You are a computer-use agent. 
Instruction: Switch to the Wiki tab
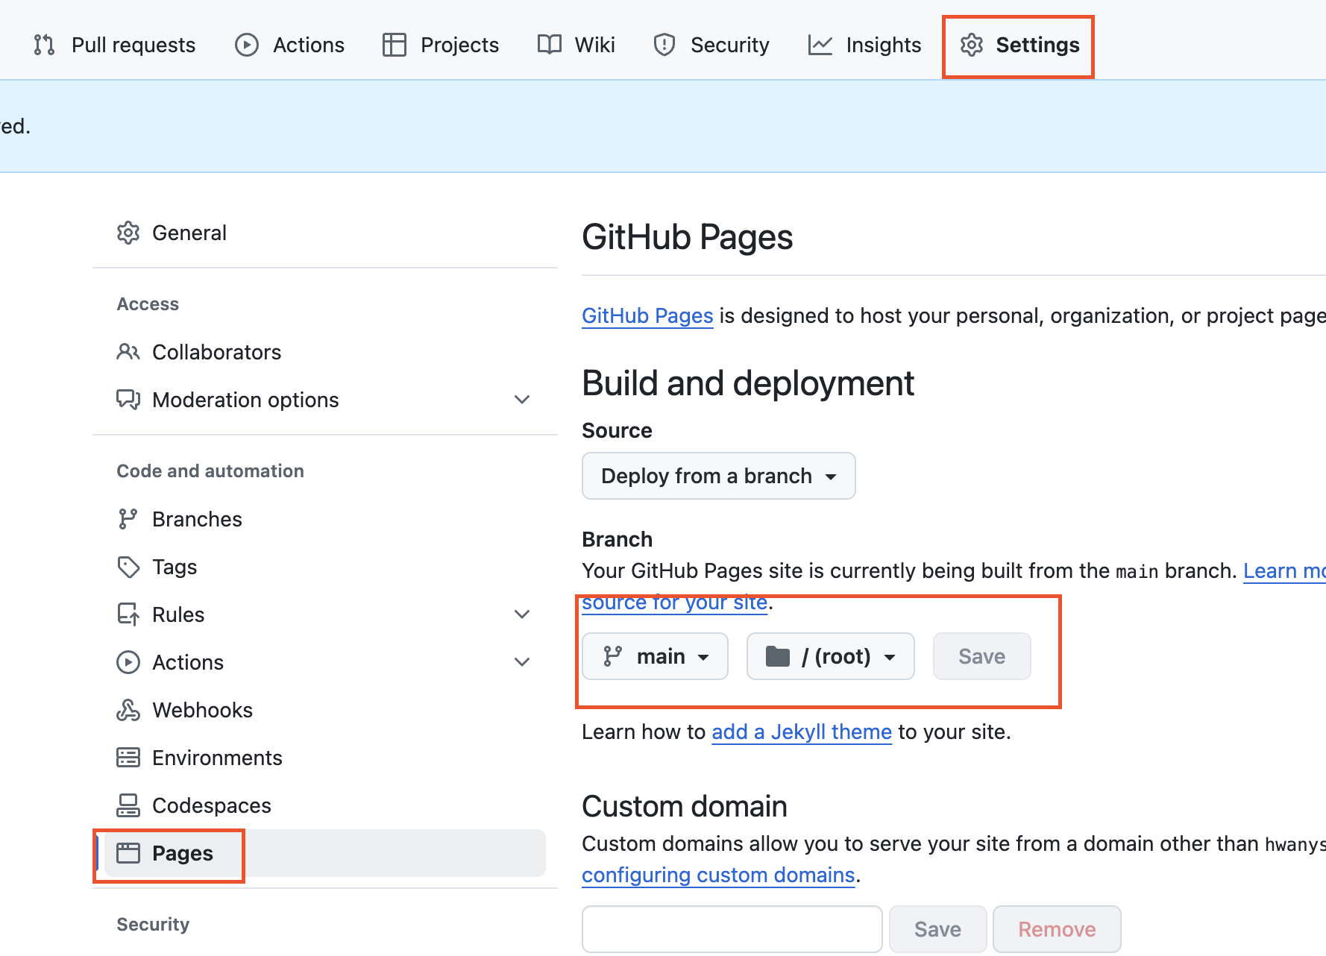tap(576, 45)
